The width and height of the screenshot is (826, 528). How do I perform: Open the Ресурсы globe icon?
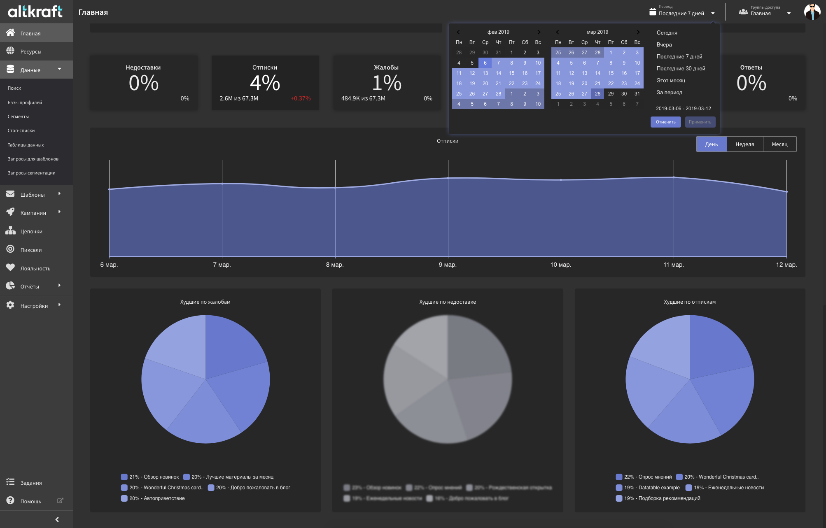[10, 51]
